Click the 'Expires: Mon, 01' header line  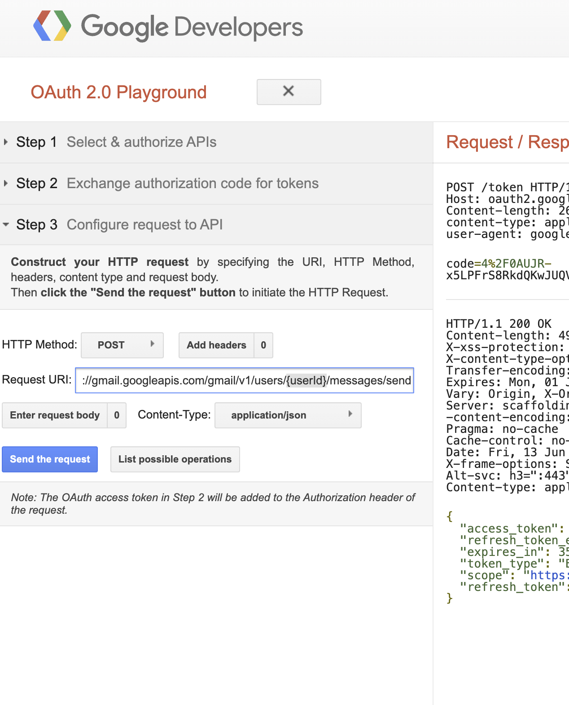pos(508,382)
